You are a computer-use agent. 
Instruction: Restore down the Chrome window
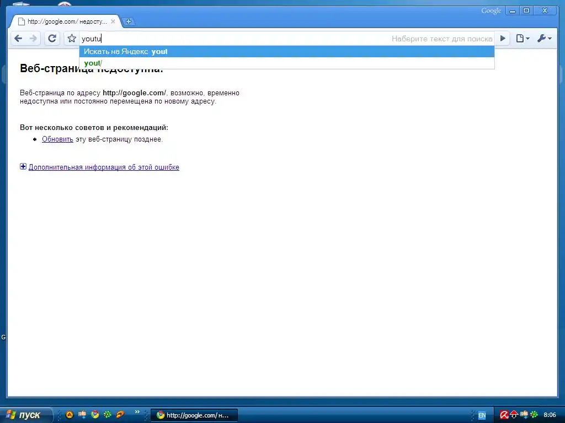coord(526,11)
